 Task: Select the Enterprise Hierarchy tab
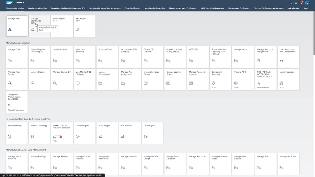pos(133,8)
